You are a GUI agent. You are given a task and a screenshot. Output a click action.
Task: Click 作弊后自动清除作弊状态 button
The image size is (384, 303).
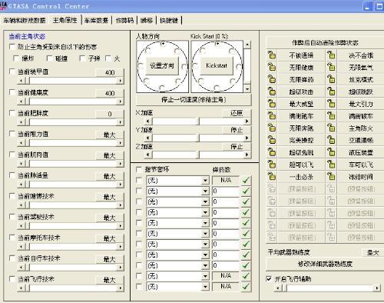(325, 42)
